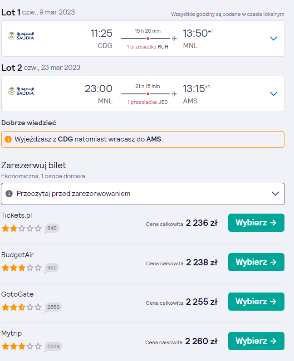Viewport: 294px width, 361px height.
Task: Choose the GotoGate offer for 2 255 zł
Action: (x=256, y=302)
